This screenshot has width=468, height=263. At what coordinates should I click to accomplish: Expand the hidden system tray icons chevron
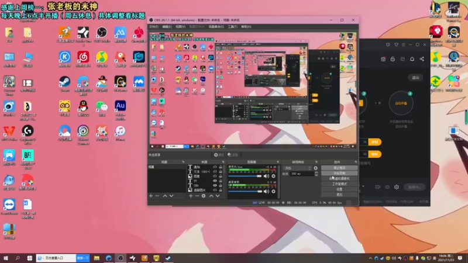(370, 258)
